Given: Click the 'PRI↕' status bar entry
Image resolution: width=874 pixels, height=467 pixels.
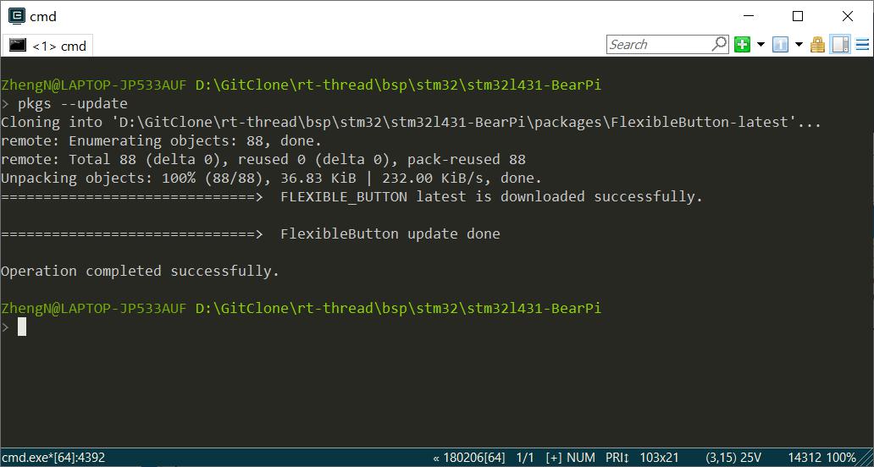Looking at the screenshot, I should [x=617, y=458].
